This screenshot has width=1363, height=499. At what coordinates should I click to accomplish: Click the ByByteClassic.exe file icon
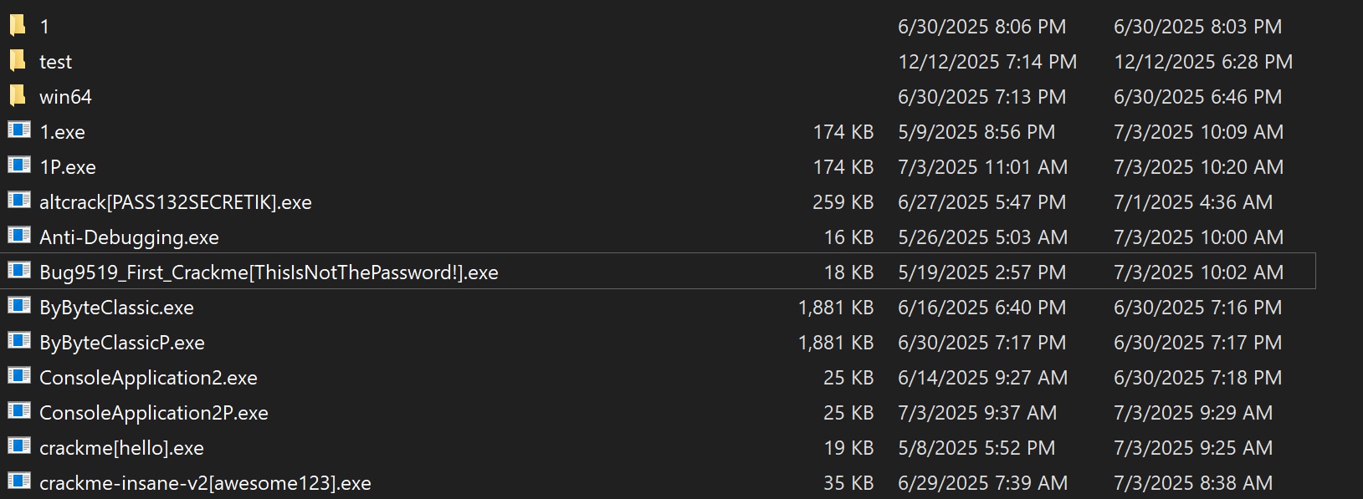click(x=19, y=306)
